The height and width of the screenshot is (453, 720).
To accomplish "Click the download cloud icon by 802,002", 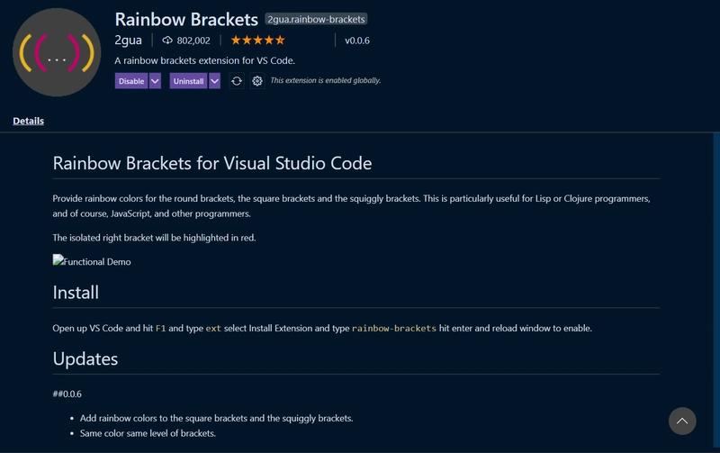I will click(x=167, y=41).
